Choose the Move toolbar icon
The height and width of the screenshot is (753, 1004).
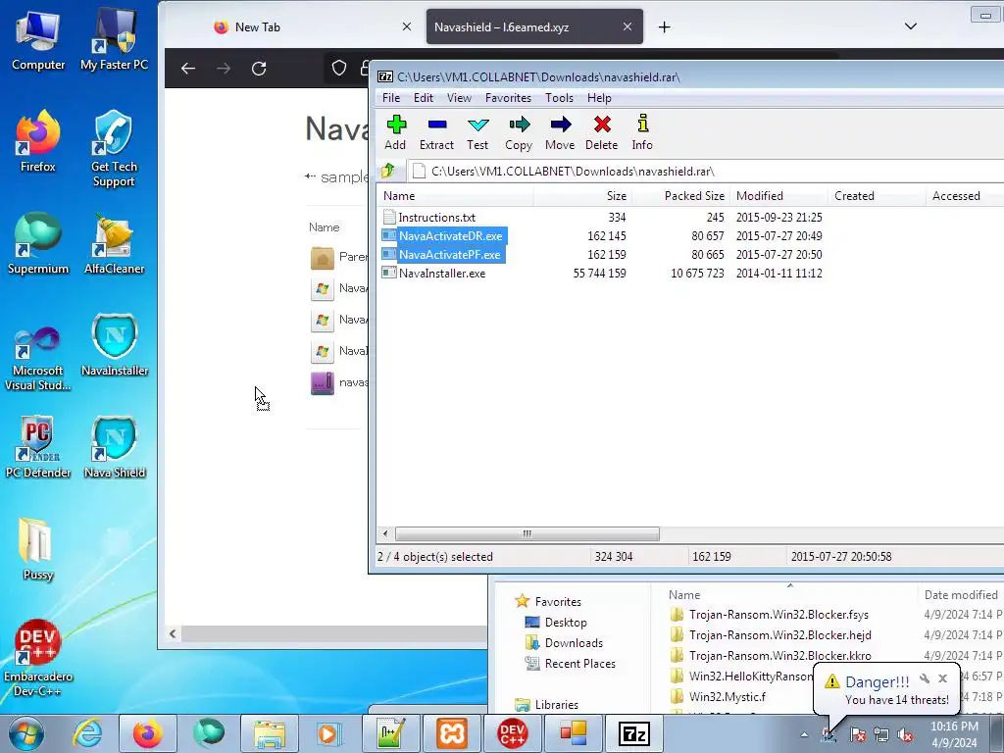pos(560,132)
